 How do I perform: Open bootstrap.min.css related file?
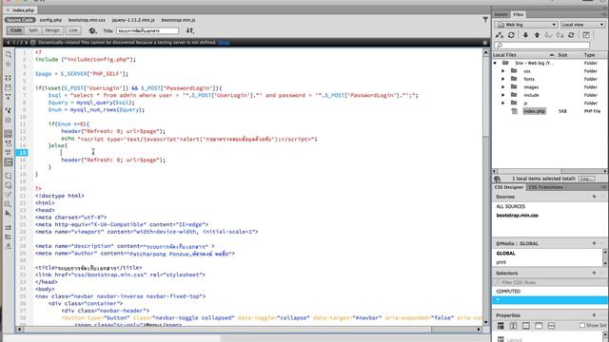tap(87, 20)
